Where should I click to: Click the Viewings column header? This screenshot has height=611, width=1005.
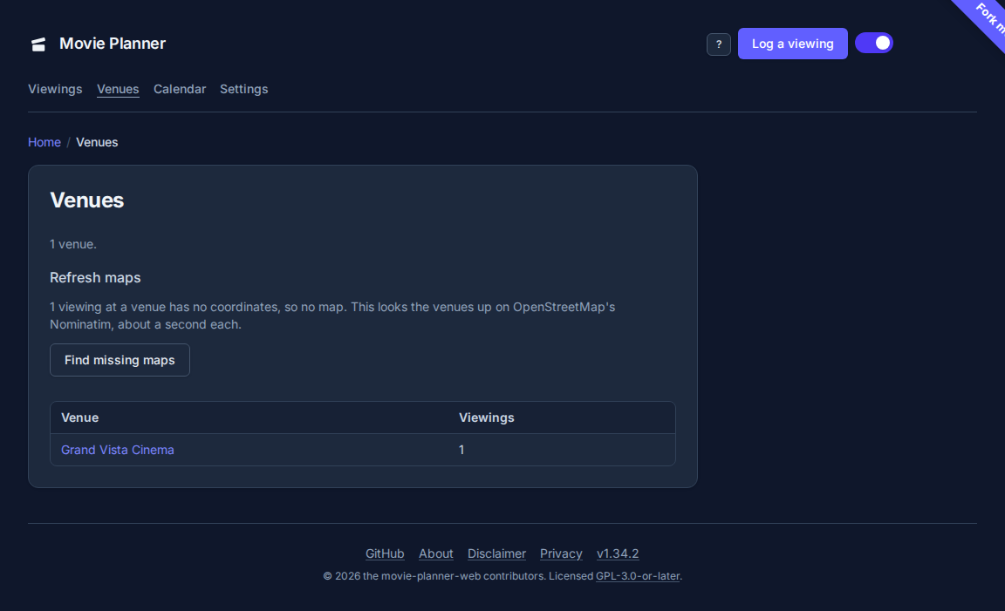(487, 418)
